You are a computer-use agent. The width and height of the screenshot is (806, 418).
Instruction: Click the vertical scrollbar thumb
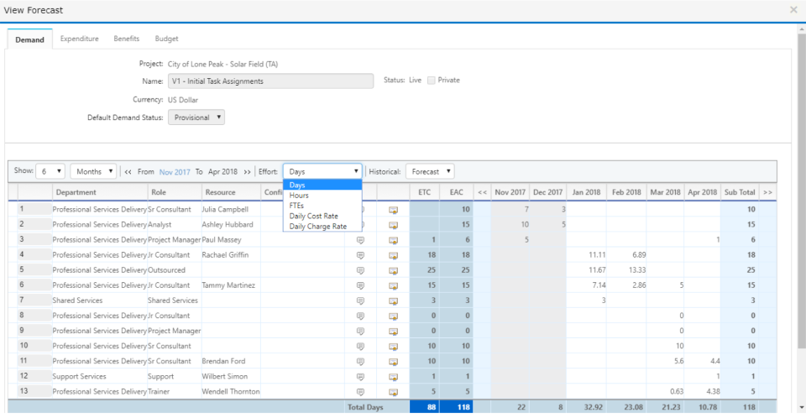point(801,191)
